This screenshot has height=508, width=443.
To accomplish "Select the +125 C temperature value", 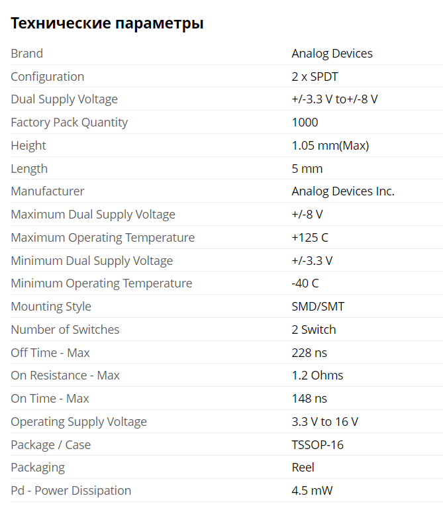I will (309, 238).
